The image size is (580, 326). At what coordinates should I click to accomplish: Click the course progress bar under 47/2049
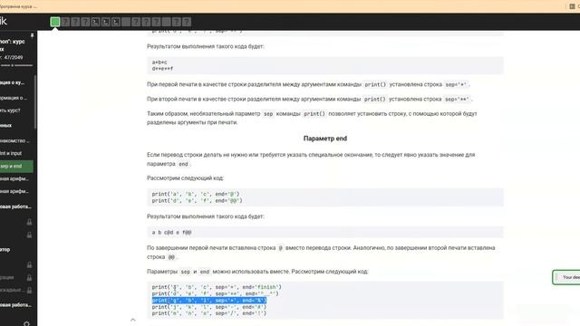point(16,65)
